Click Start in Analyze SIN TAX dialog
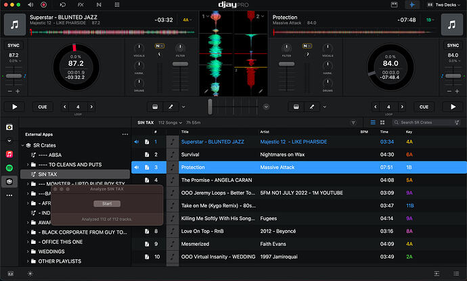The image size is (467, 281). coord(107,204)
